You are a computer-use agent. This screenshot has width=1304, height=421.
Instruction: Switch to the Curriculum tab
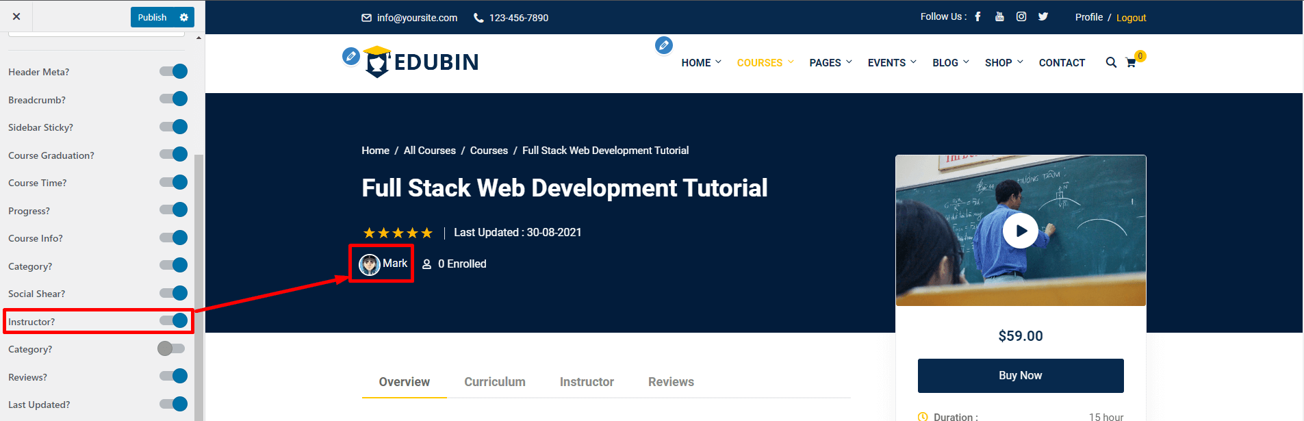click(x=494, y=382)
